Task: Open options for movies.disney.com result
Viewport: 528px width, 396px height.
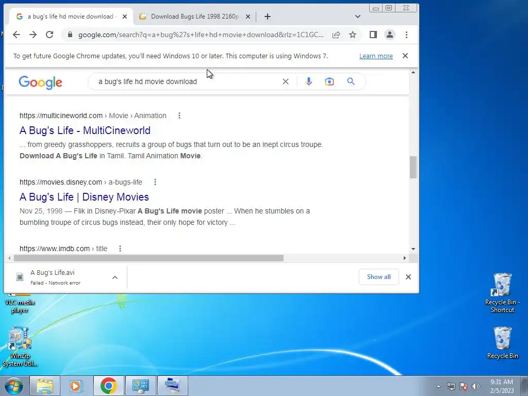Action: tap(155, 182)
